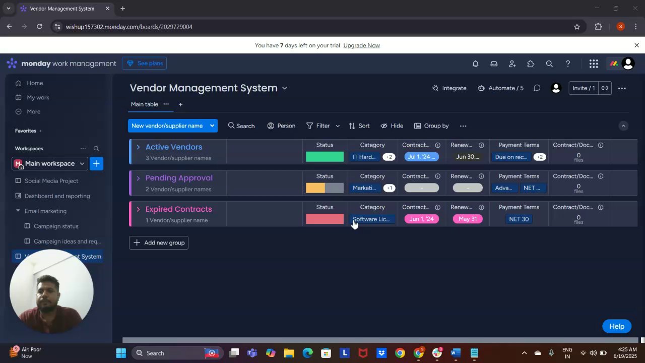Click the board owner avatar beside Invite

(556, 88)
